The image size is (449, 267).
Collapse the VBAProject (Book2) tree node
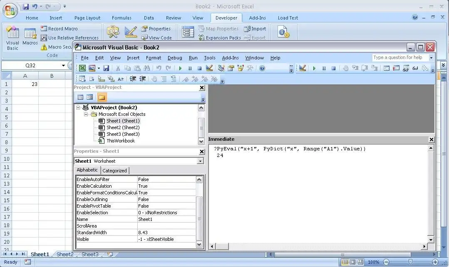coord(78,108)
